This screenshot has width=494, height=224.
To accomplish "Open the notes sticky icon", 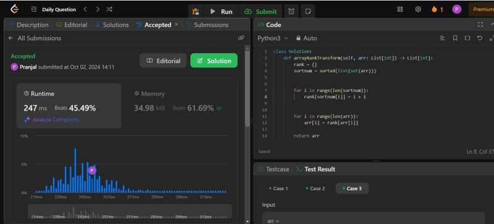I will (308, 12).
